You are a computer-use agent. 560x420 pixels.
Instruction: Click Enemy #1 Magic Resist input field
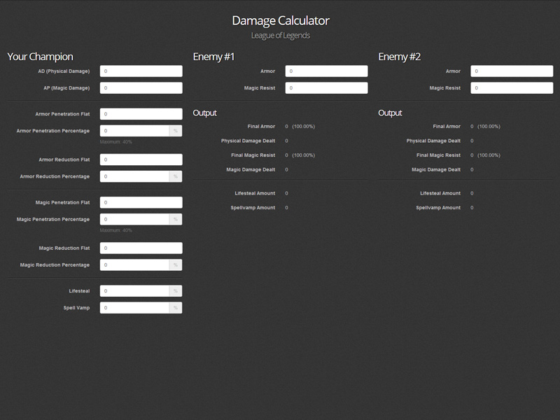coord(326,88)
